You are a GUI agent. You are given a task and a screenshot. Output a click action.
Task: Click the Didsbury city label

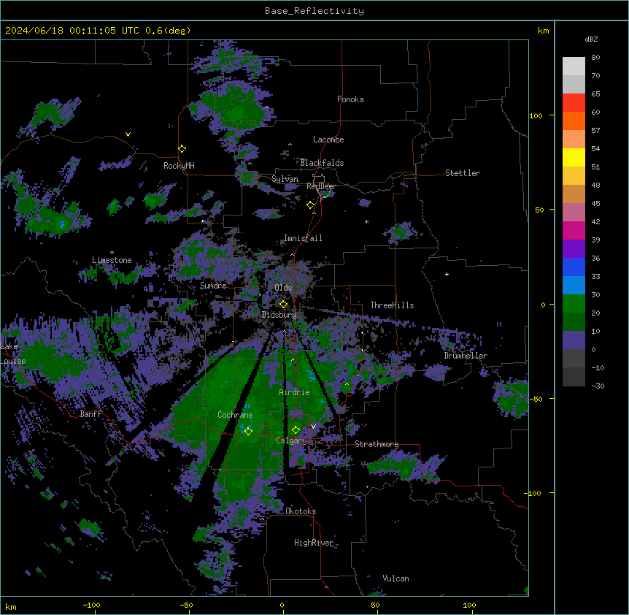point(279,315)
